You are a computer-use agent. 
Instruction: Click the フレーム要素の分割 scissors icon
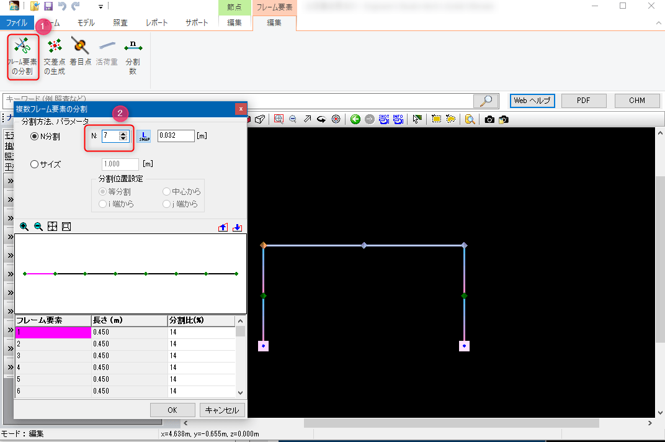coord(22,46)
